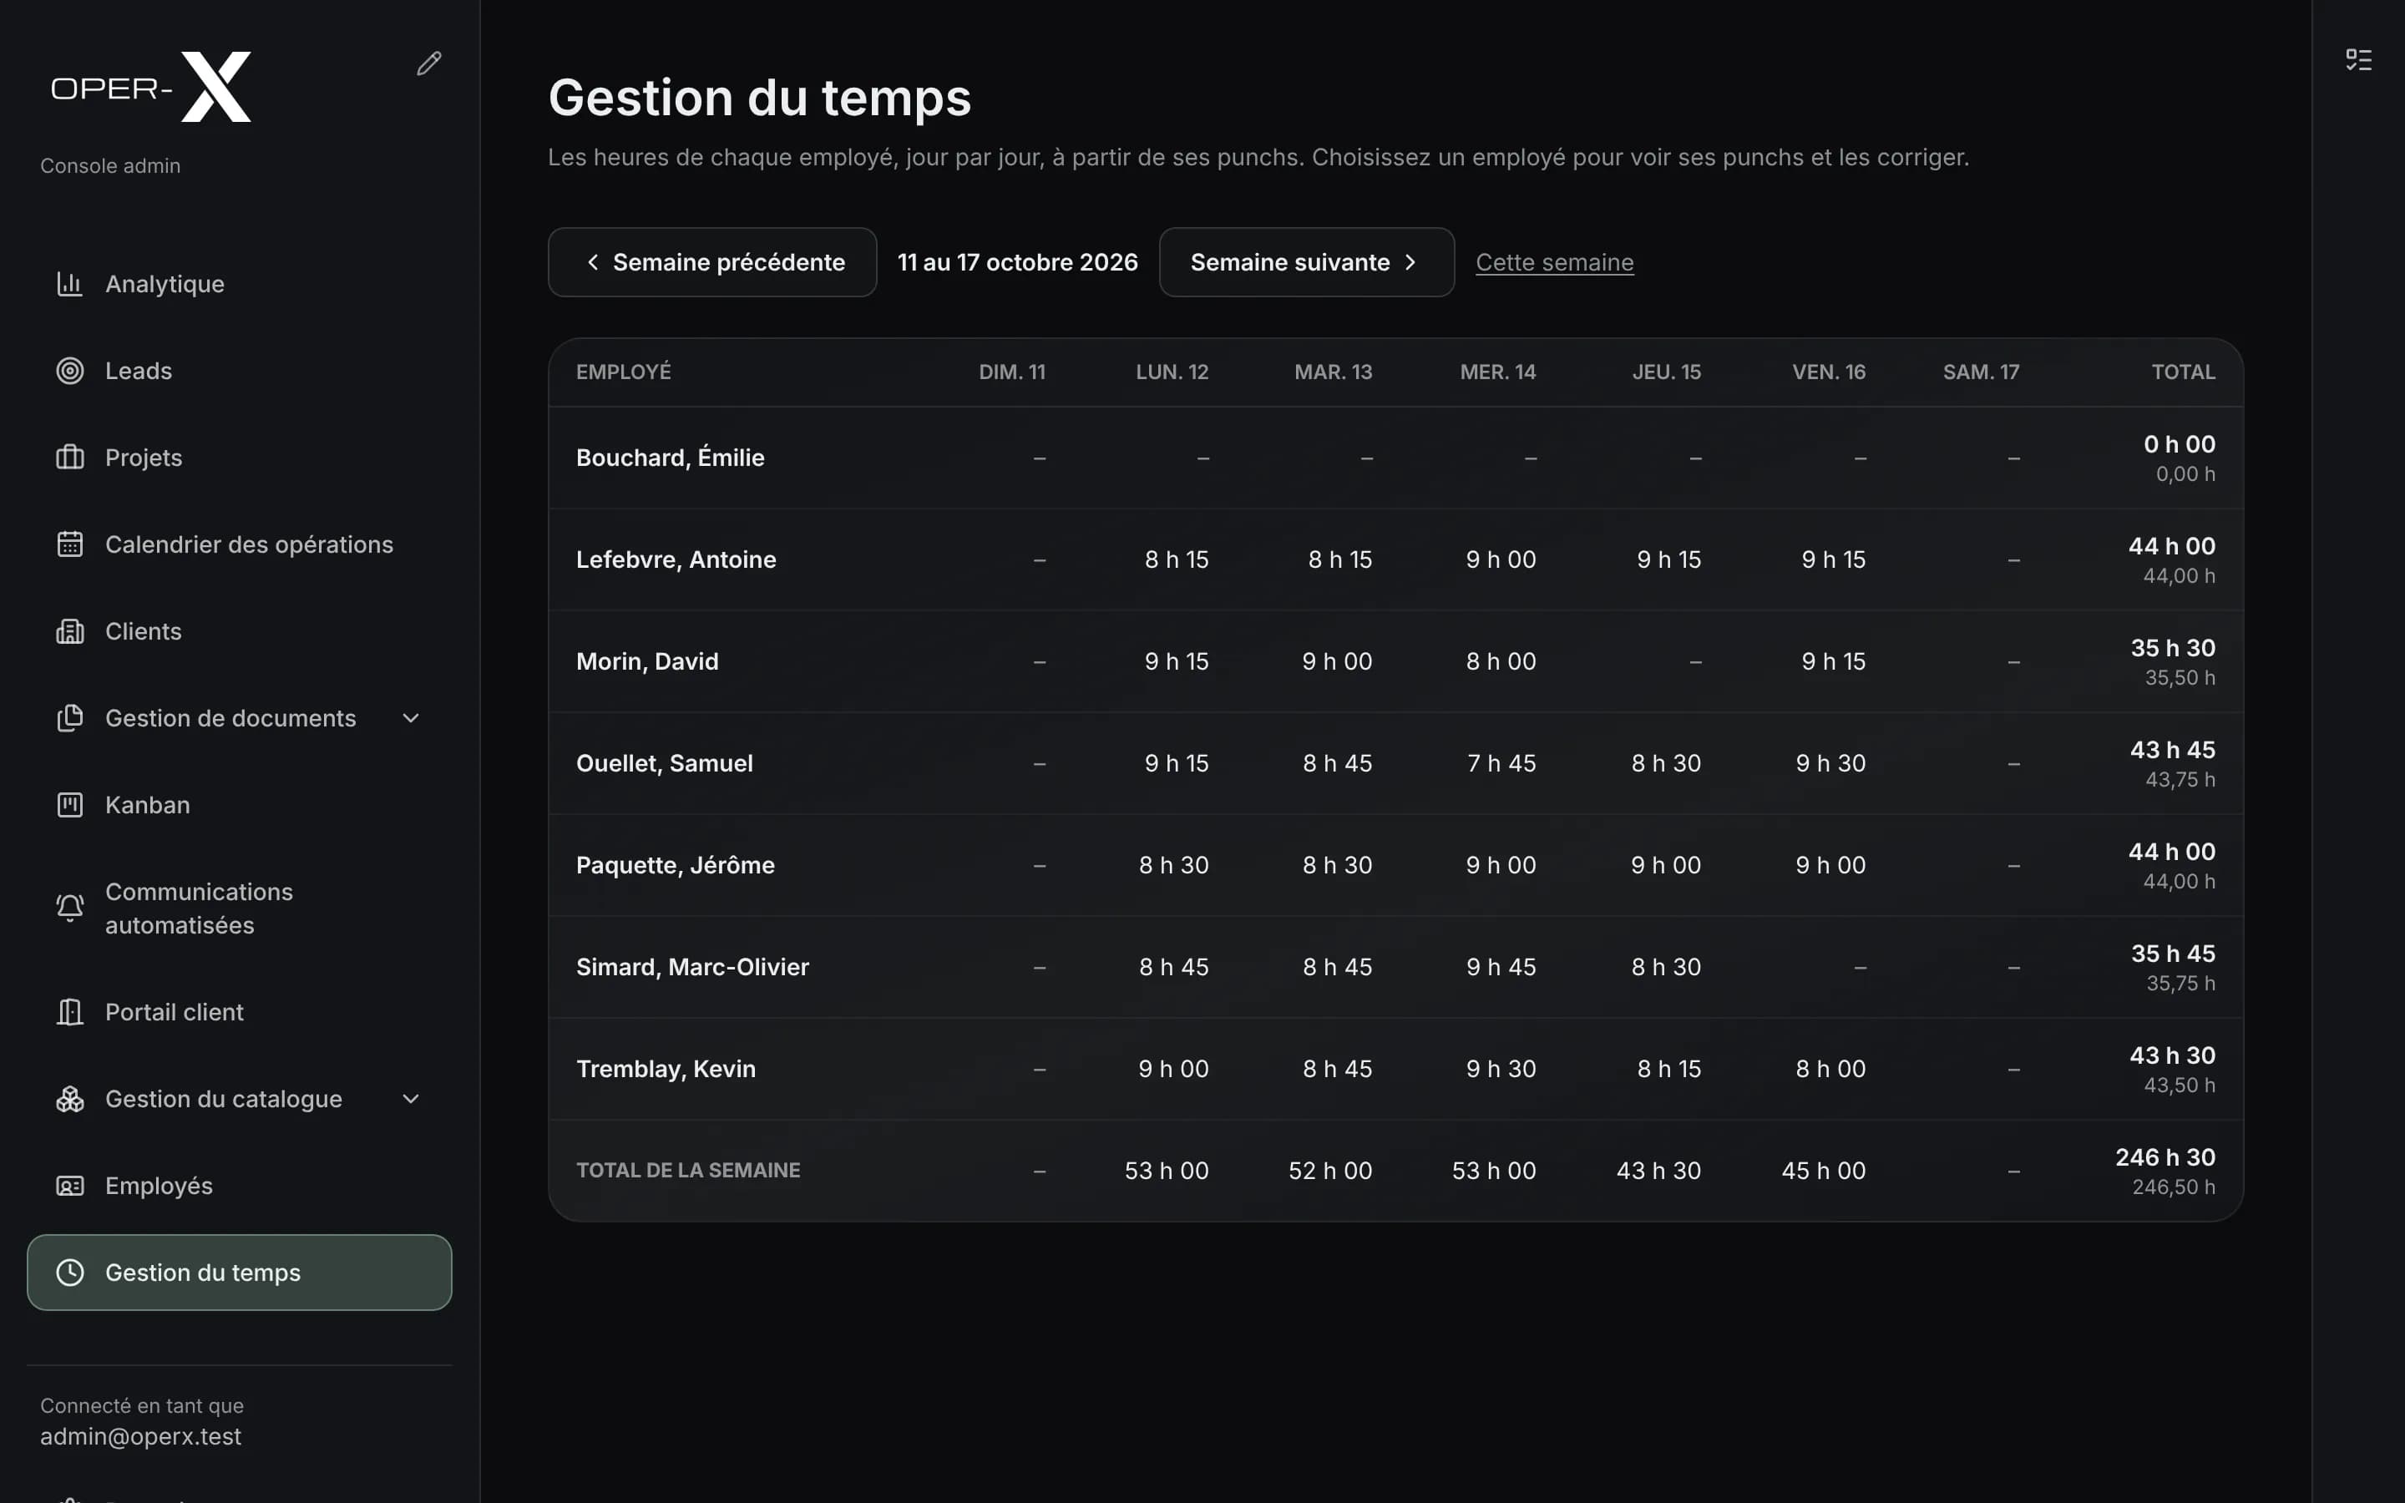Screen dimensions: 2405x1503
Task: Open the Kanban menu item
Action: 240,805
